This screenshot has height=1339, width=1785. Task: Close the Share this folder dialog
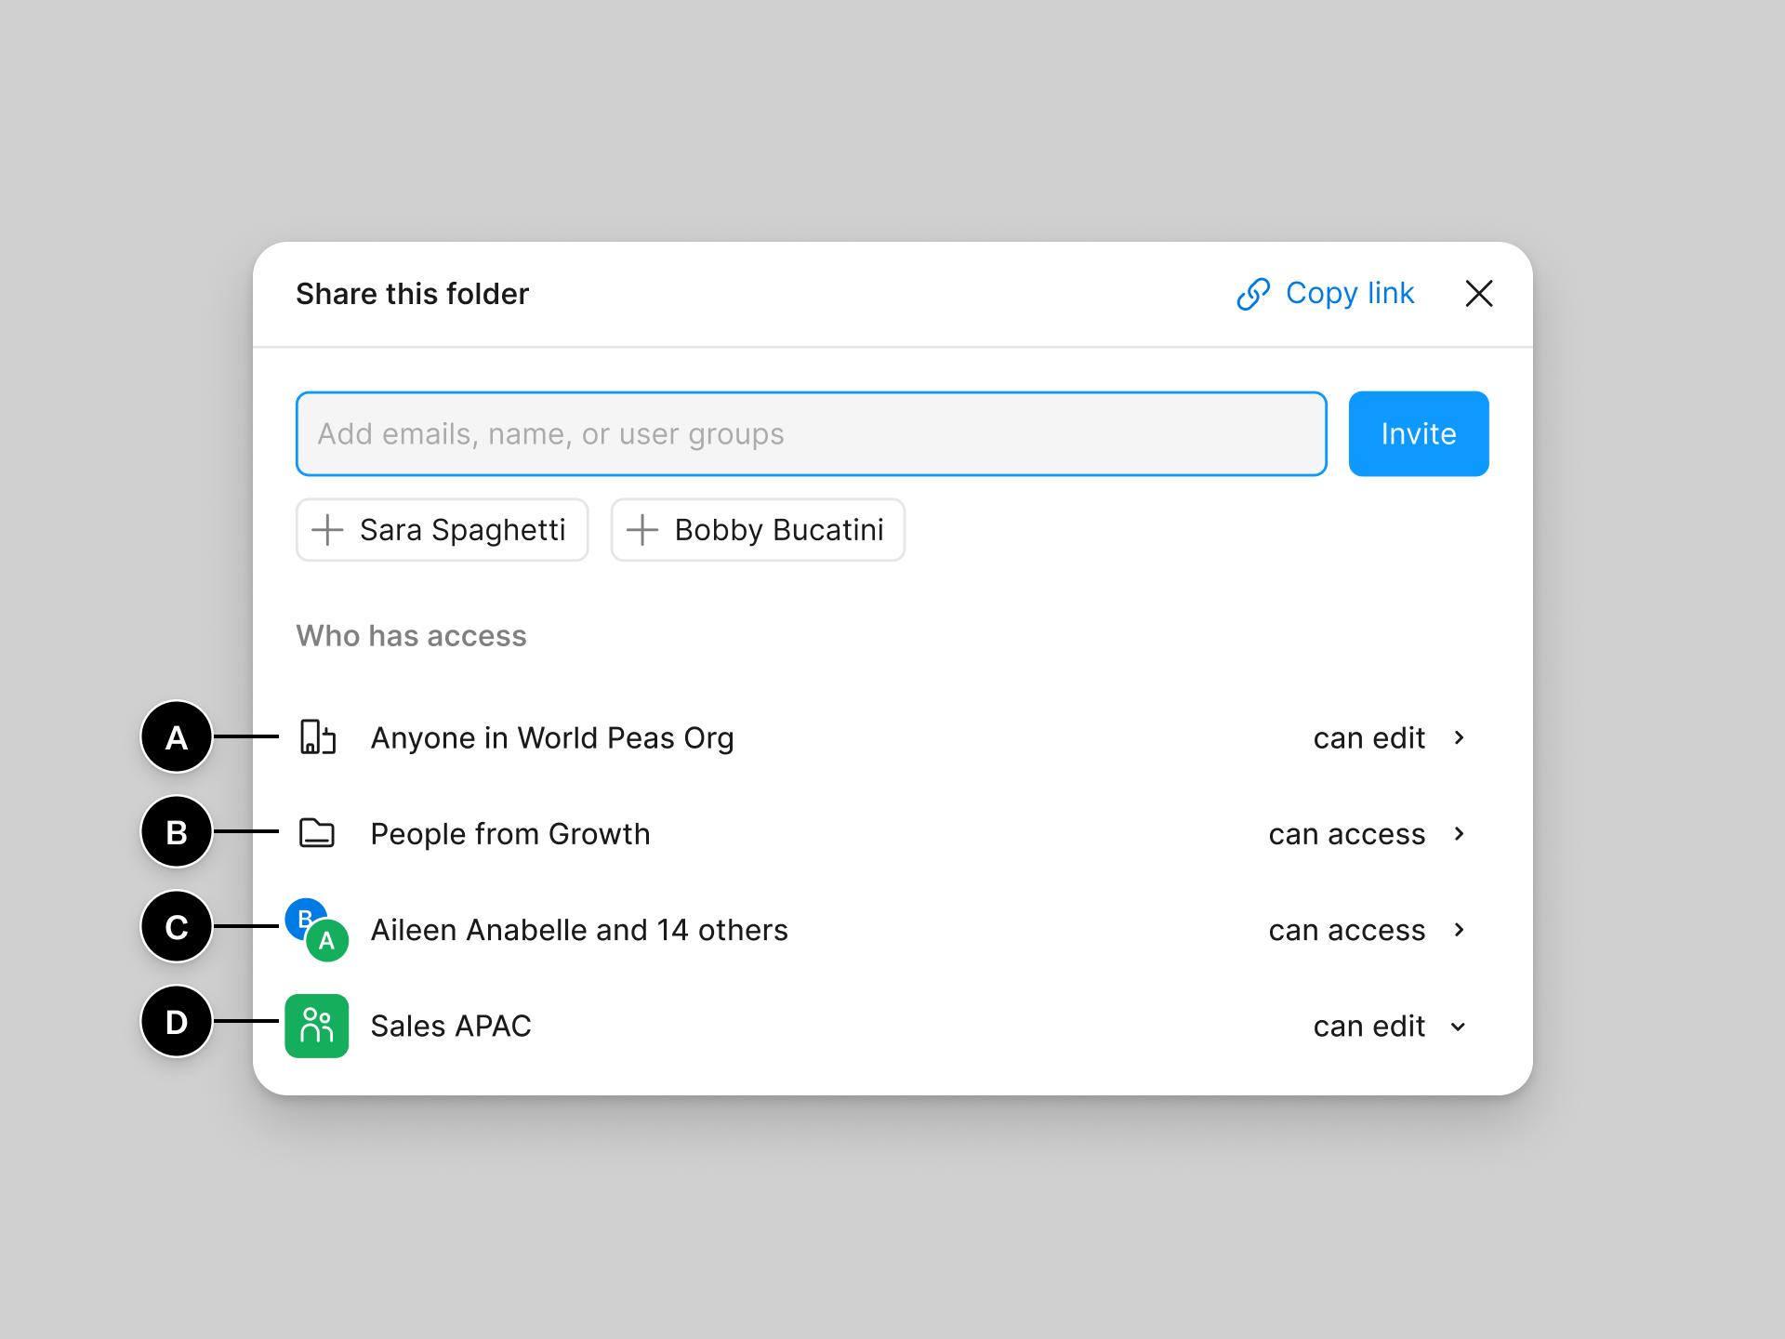1478,294
